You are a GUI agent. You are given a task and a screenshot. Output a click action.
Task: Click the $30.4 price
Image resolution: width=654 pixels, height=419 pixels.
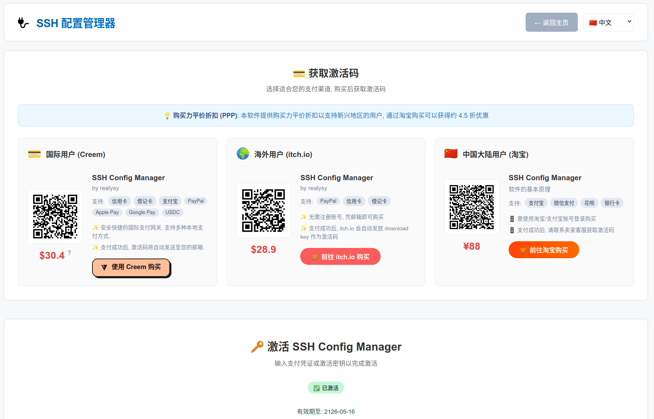52,255
